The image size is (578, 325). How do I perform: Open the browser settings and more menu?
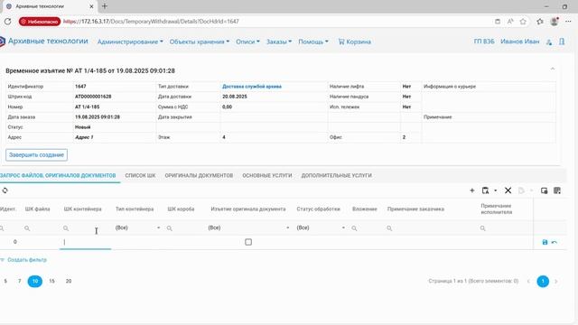[568, 22]
